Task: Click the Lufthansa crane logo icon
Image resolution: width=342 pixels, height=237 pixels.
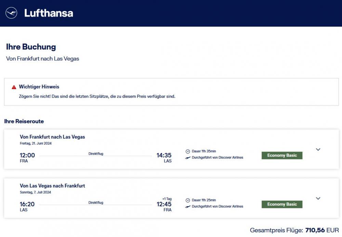Action: click(x=11, y=13)
